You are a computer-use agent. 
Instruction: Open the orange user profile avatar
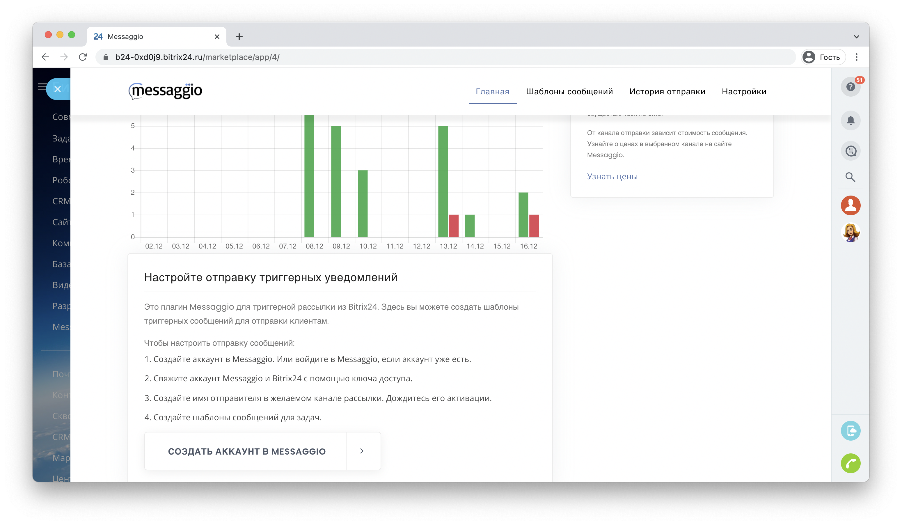[850, 205]
